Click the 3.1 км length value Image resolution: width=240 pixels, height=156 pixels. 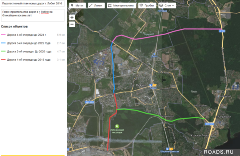61,60
